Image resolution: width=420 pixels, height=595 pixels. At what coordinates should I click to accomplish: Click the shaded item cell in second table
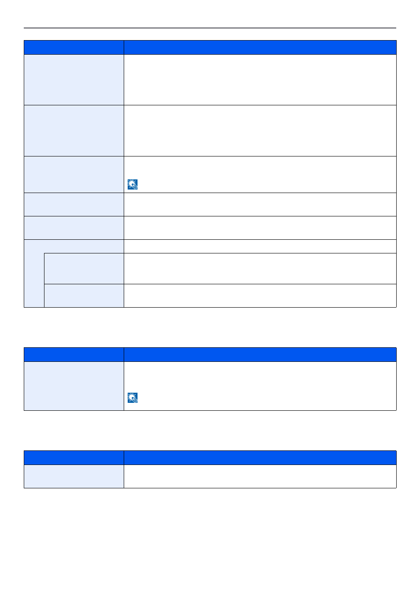pos(74,386)
